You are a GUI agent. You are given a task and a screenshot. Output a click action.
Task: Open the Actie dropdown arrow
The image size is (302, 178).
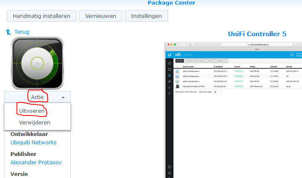pos(63,97)
